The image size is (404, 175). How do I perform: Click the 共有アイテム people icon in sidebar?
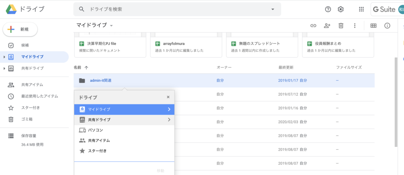pos(11,85)
